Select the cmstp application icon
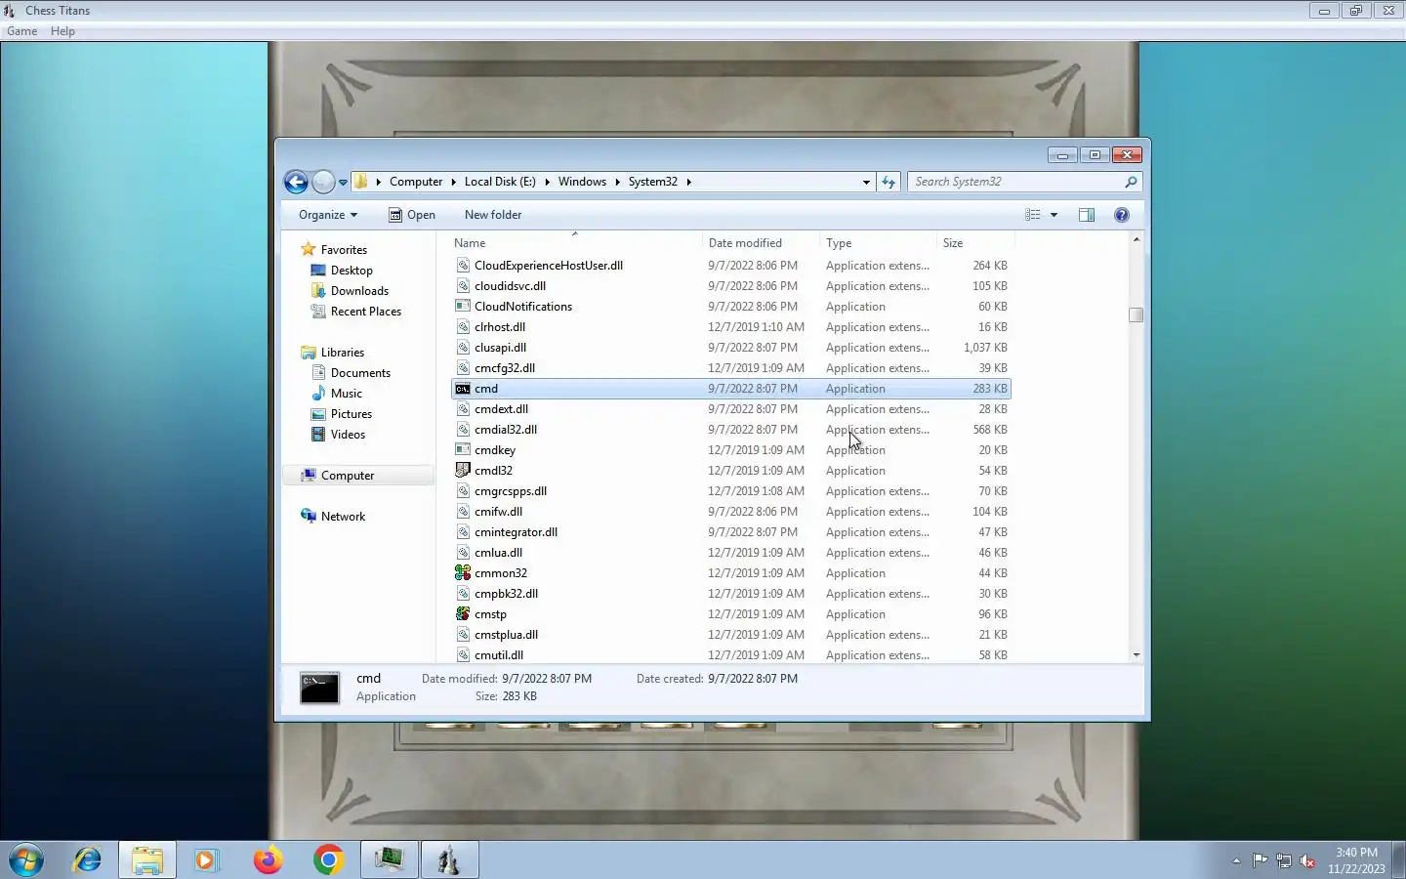The height and width of the screenshot is (879, 1406). [x=463, y=614]
